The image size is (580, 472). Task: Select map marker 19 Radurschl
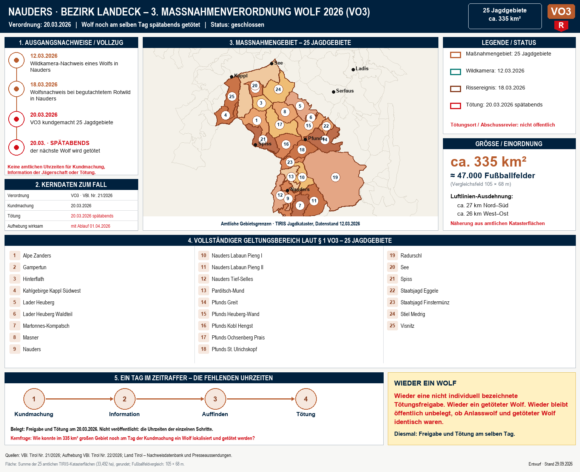[x=335, y=177]
